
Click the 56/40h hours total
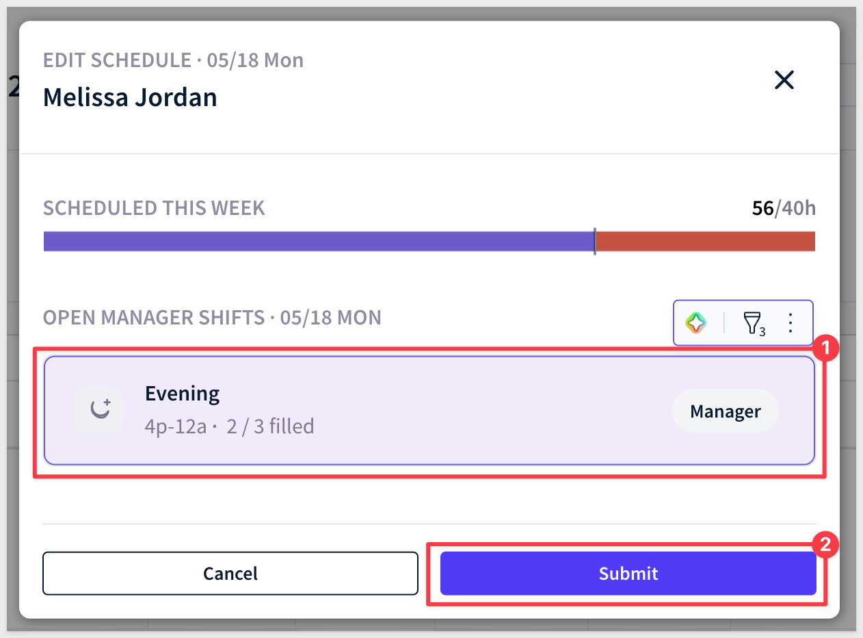tap(784, 208)
